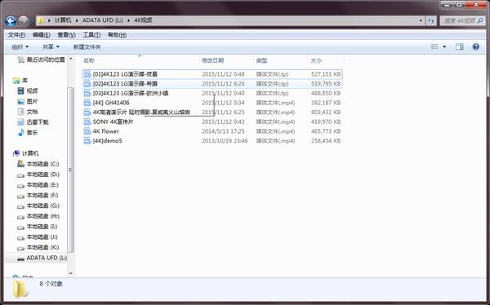
Task: Open 本地磁盘 (D:) in the sidebar
Action: [x=38, y=175]
